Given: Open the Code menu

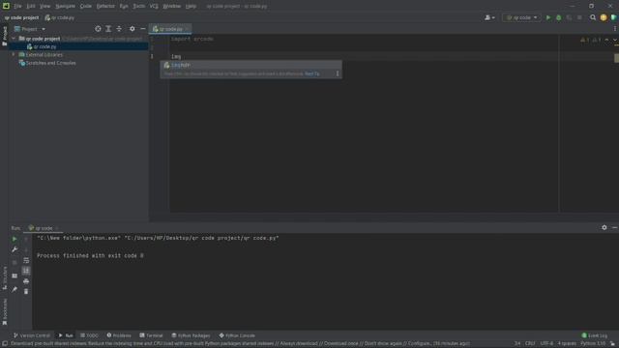Looking at the screenshot, I should click(x=86, y=6).
